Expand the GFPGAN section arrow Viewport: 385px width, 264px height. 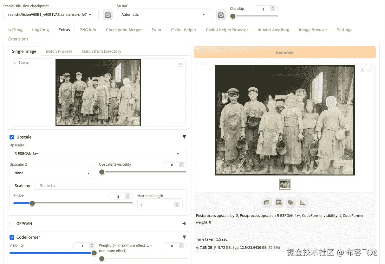coord(184,224)
